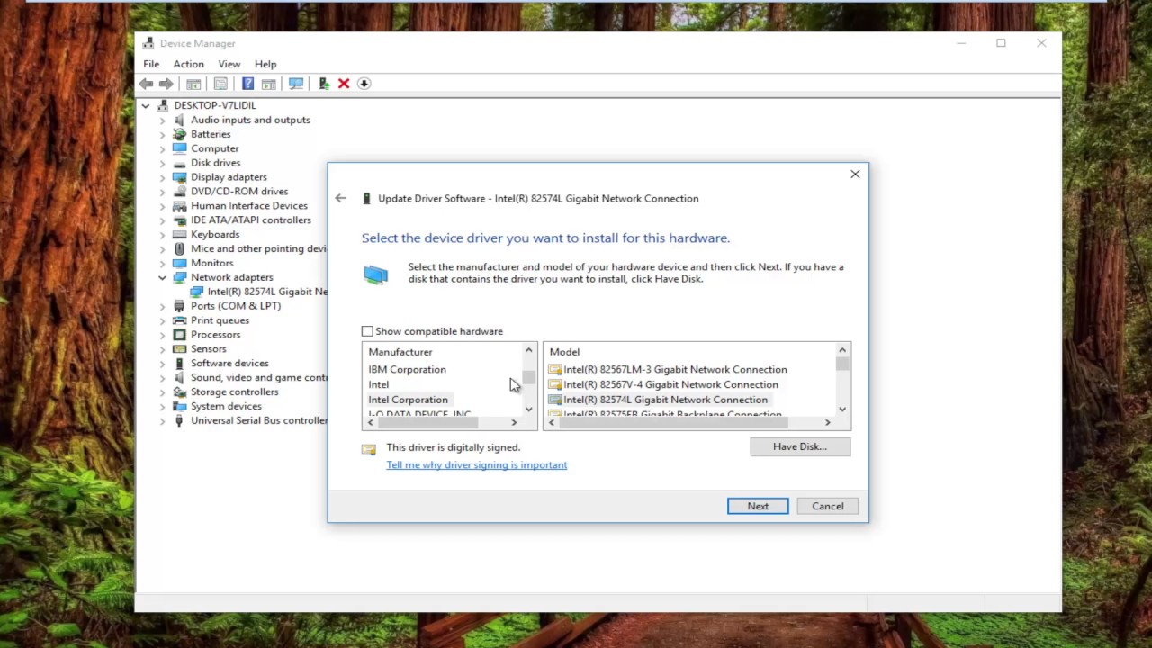
Task: Select Intel(R) 82567LM-3 Gigabit Network Connection
Action: pos(675,370)
